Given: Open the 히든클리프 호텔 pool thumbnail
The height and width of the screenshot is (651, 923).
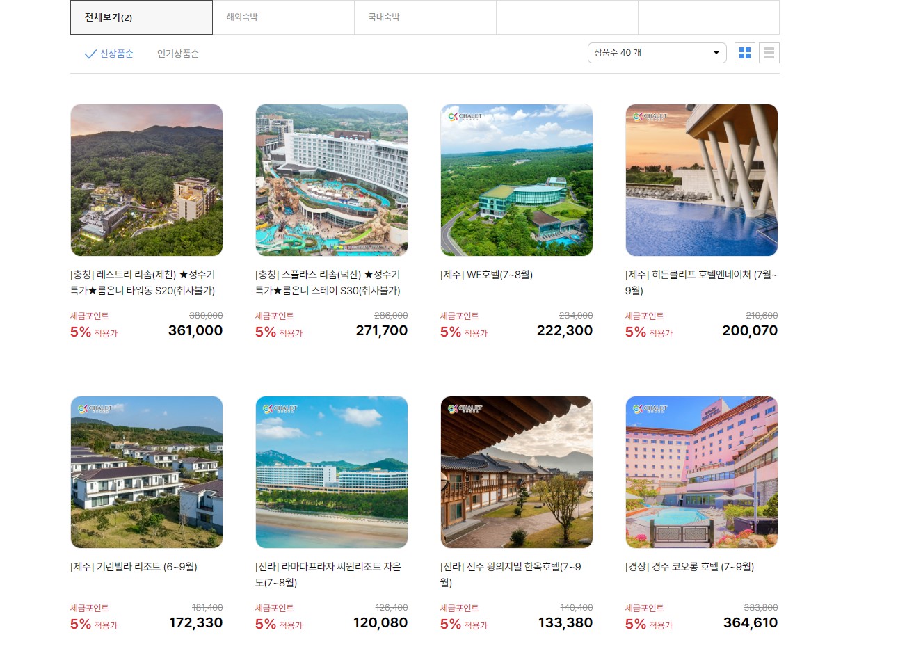Looking at the screenshot, I should (702, 180).
